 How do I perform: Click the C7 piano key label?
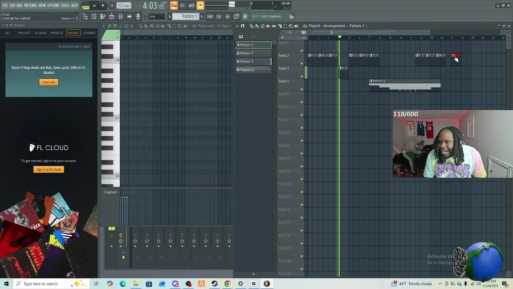[x=117, y=118]
